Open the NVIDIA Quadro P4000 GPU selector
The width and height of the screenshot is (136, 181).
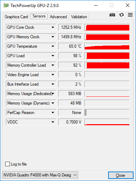40,175
